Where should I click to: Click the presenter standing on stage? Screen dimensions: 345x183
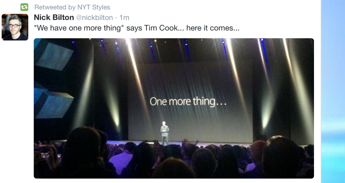(164, 133)
